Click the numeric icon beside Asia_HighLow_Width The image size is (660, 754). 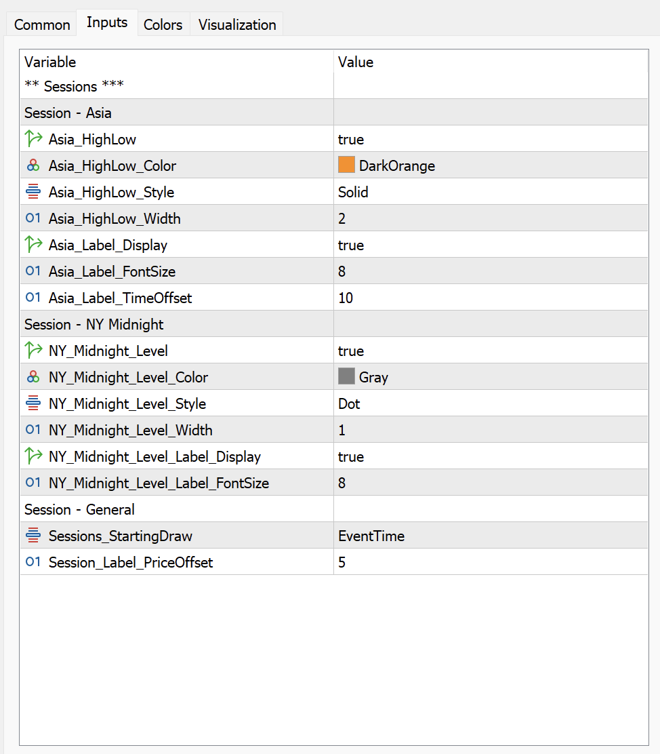pyautogui.click(x=33, y=218)
